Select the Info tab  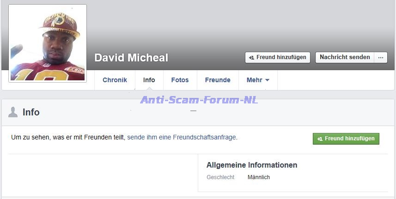click(149, 80)
